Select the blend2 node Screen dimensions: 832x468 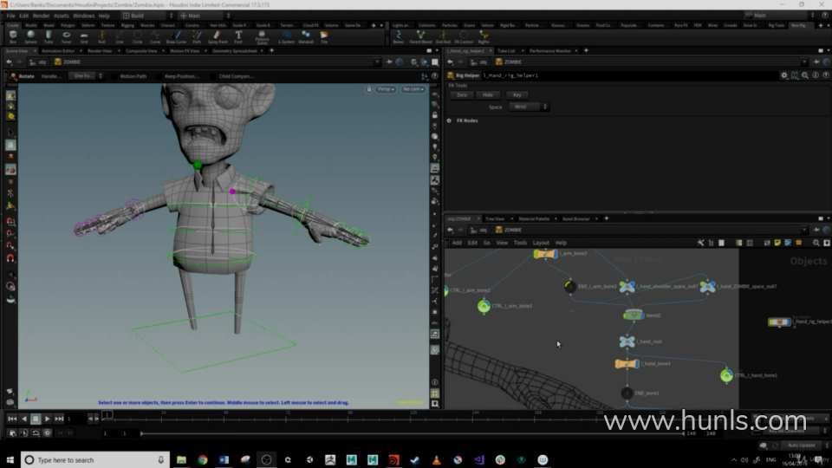(x=633, y=315)
